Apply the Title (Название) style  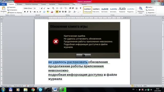pyautogui.click(x=122, y=10)
